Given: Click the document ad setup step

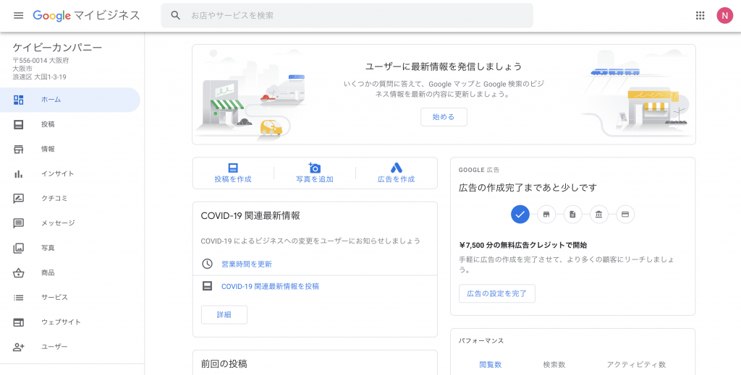Looking at the screenshot, I should pos(572,214).
